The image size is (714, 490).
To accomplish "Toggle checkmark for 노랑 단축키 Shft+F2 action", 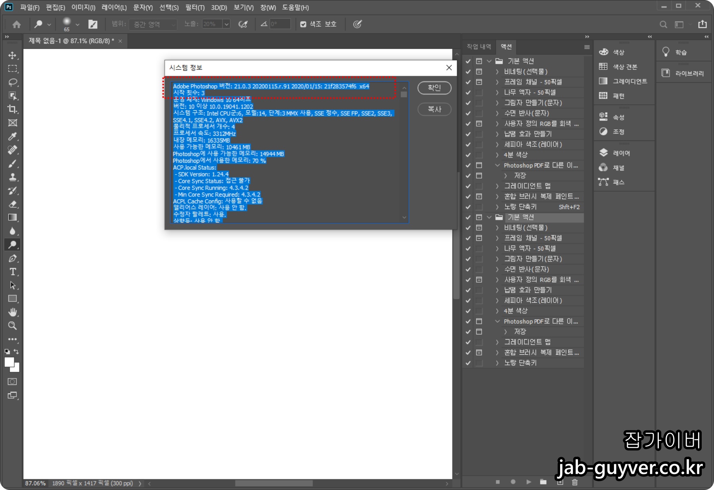I will (468, 207).
